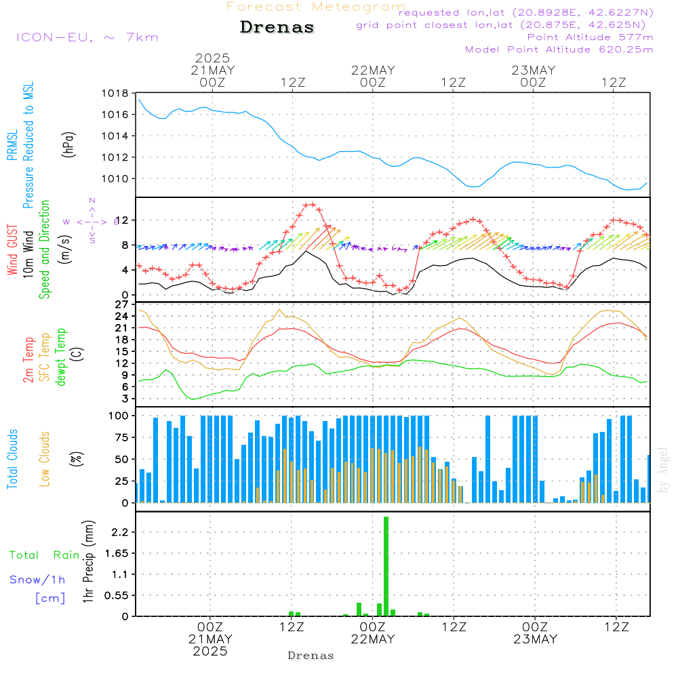The width and height of the screenshot is (678, 678).
Task: Click the tallest green rain bar
Action: pyautogui.click(x=386, y=566)
